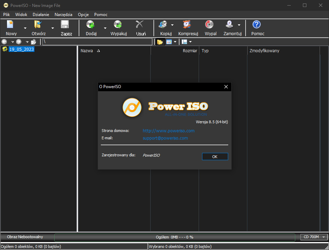Click the Nowy new image icon
The width and height of the screenshot is (329, 250).
coord(10,25)
